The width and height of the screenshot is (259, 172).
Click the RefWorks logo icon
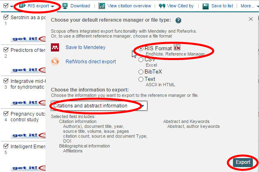tap(55, 61)
